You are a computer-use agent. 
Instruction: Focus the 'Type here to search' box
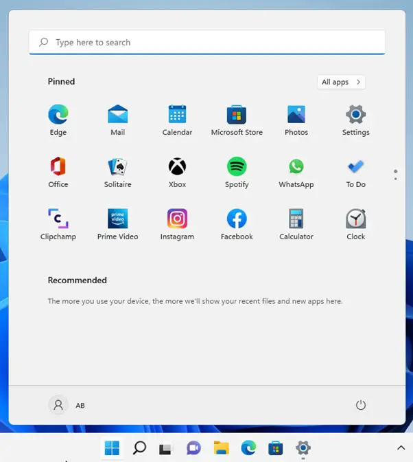[207, 43]
